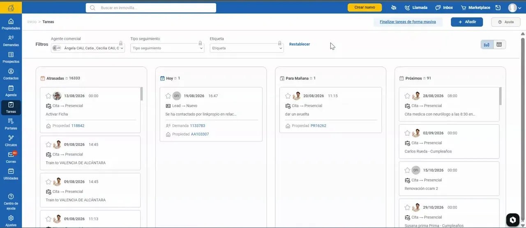Open Ajustes settings
This screenshot has width=526, height=228.
pos(11,221)
